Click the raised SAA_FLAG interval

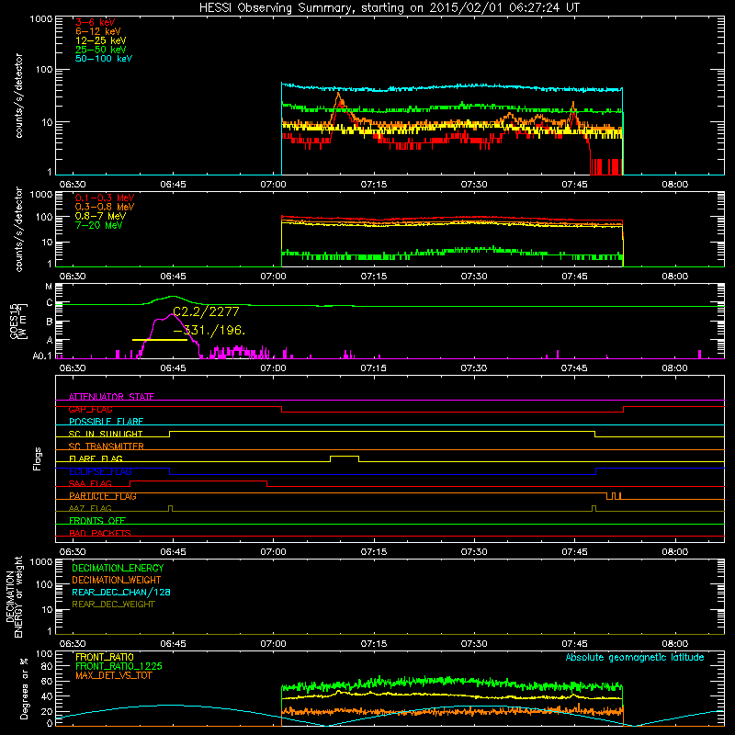click(198, 481)
